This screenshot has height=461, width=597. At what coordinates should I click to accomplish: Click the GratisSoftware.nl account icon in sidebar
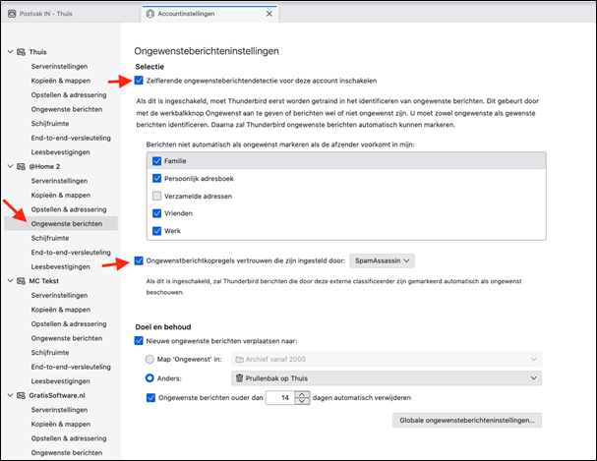tap(21, 394)
